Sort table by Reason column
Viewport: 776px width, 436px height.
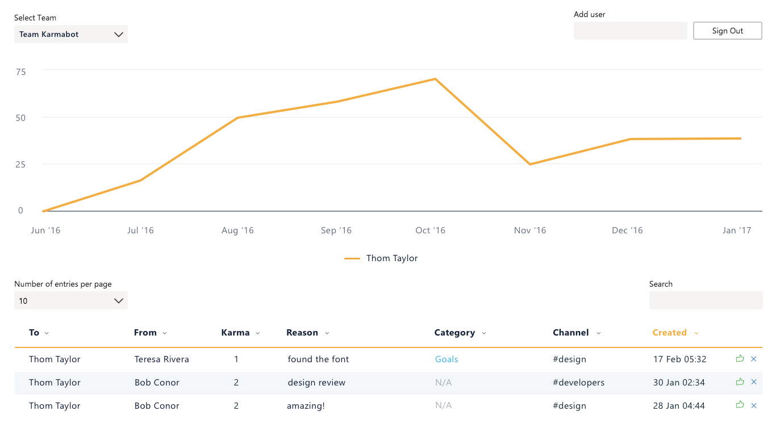pyautogui.click(x=308, y=333)
